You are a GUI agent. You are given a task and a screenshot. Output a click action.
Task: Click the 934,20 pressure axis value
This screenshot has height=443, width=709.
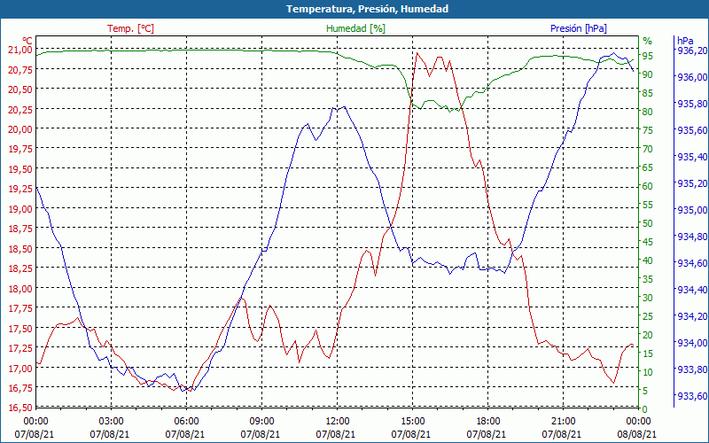692,316
